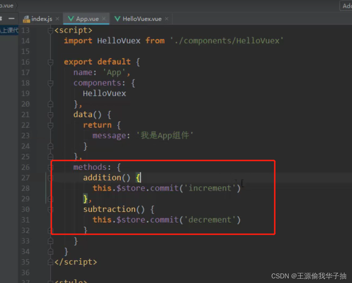Close the App.vue tab
Image resolution: width=352 pixels, height=283 pixels.
pos(104,19)
